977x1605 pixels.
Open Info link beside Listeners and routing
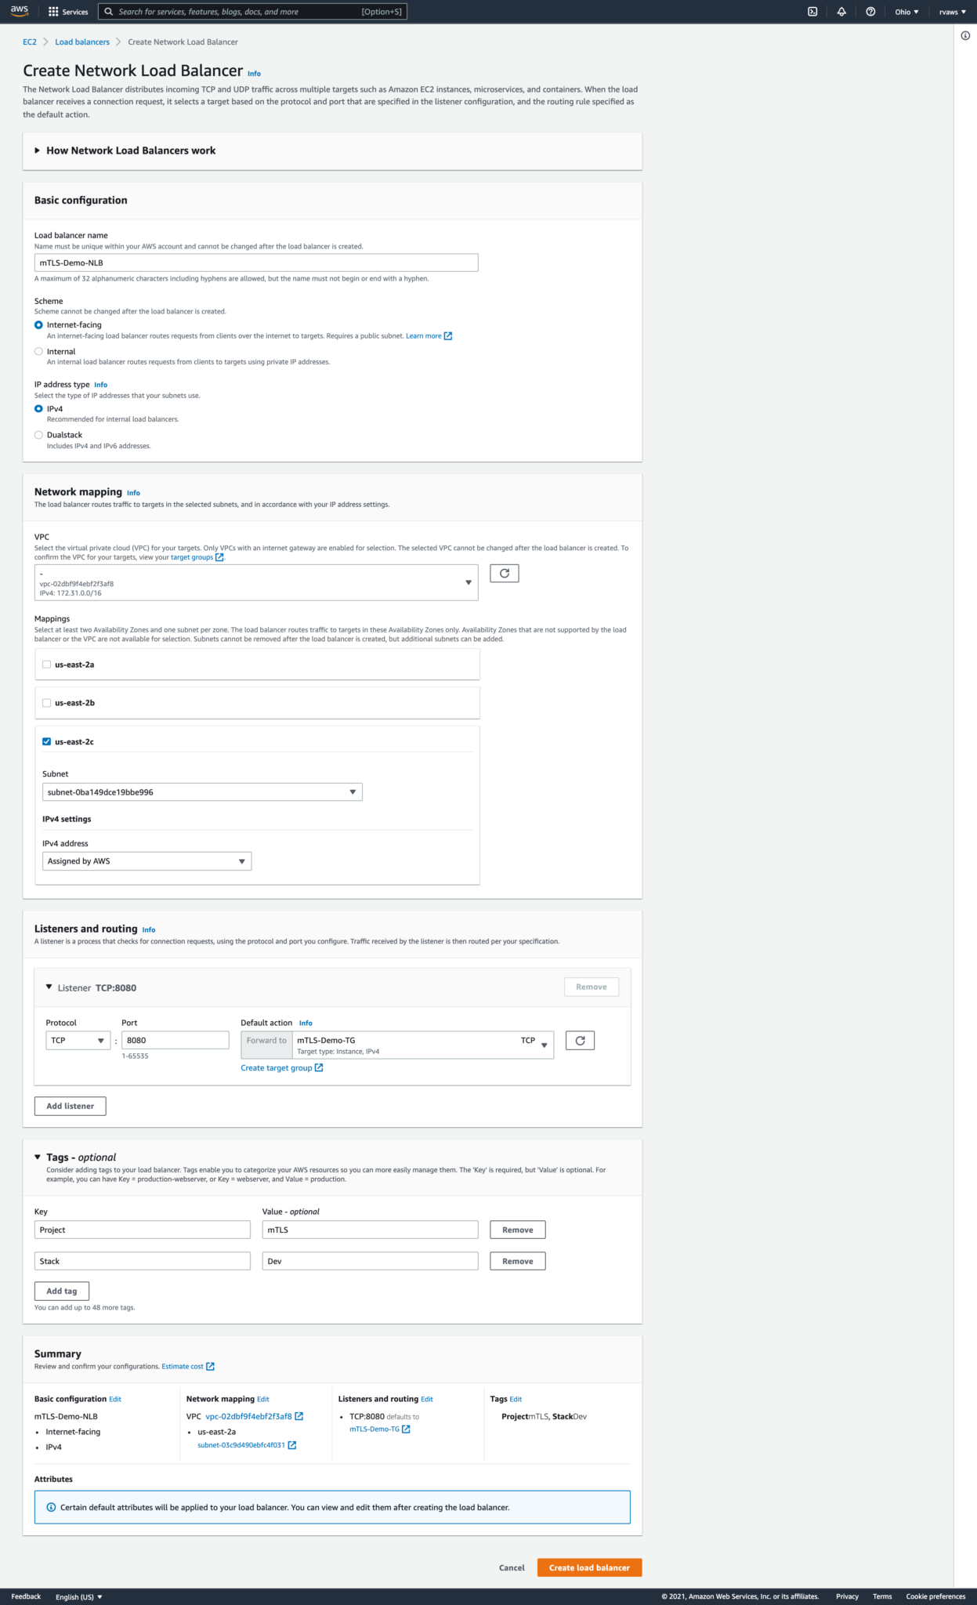149,929
